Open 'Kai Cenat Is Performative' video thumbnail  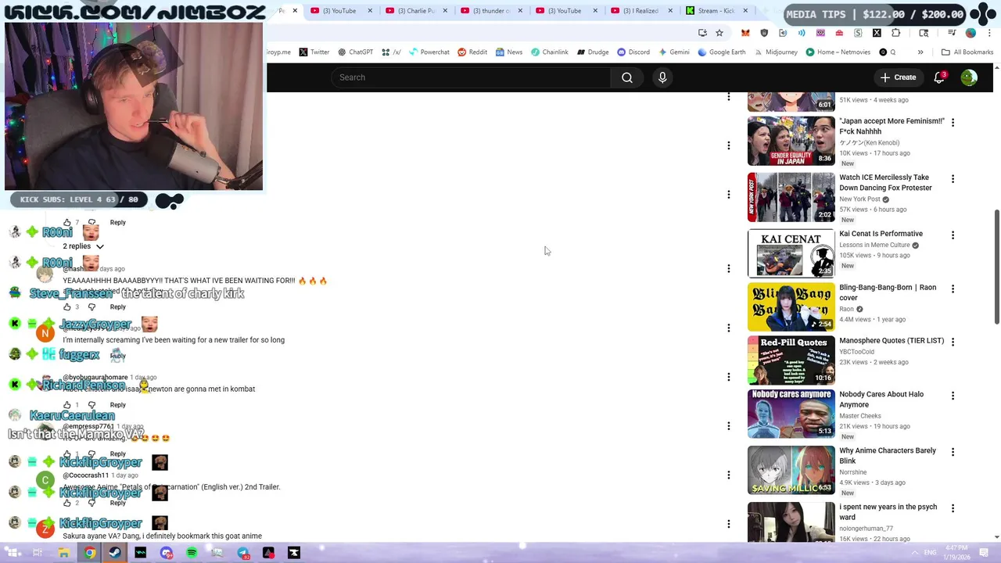tap(791, 253)
